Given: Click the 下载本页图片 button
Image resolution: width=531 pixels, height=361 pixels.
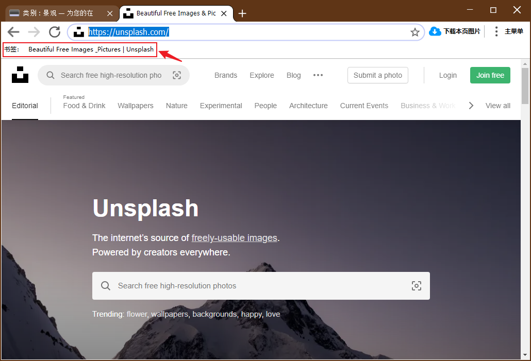Looking at the screenshot, I should (455, 31).
